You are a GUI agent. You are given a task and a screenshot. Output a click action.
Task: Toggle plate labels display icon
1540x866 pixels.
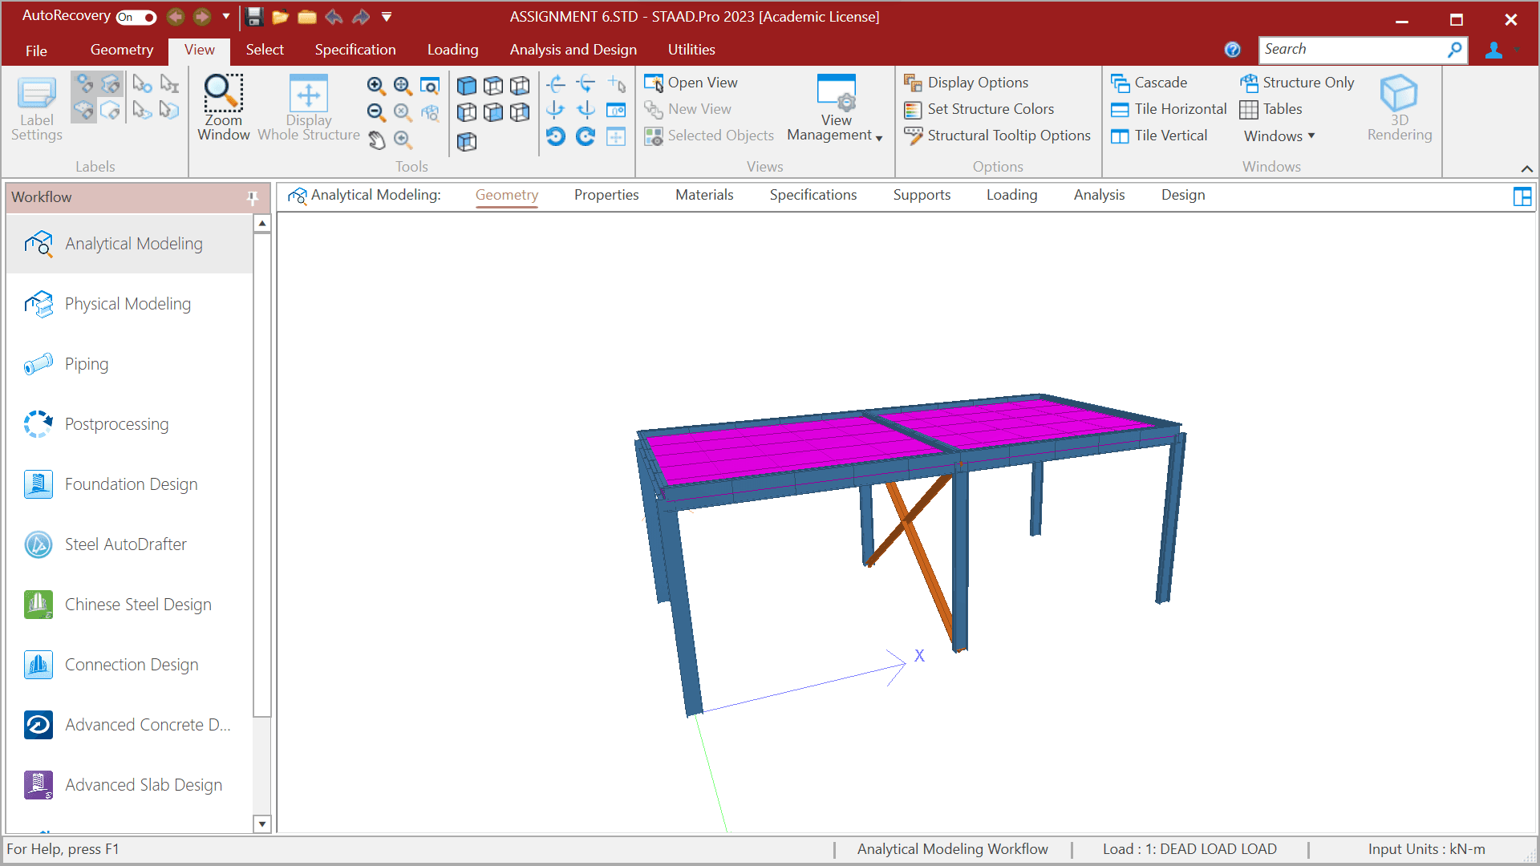83,110
